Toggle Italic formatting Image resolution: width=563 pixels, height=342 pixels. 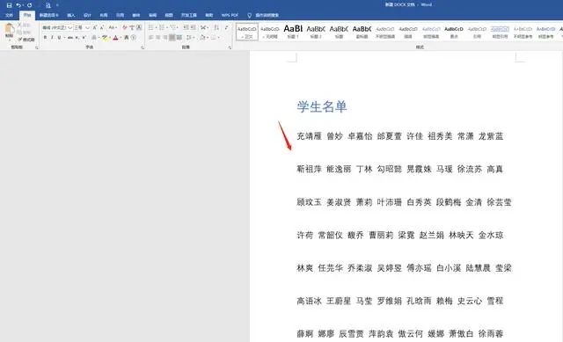pyautogui.click(x=52, y=37)
